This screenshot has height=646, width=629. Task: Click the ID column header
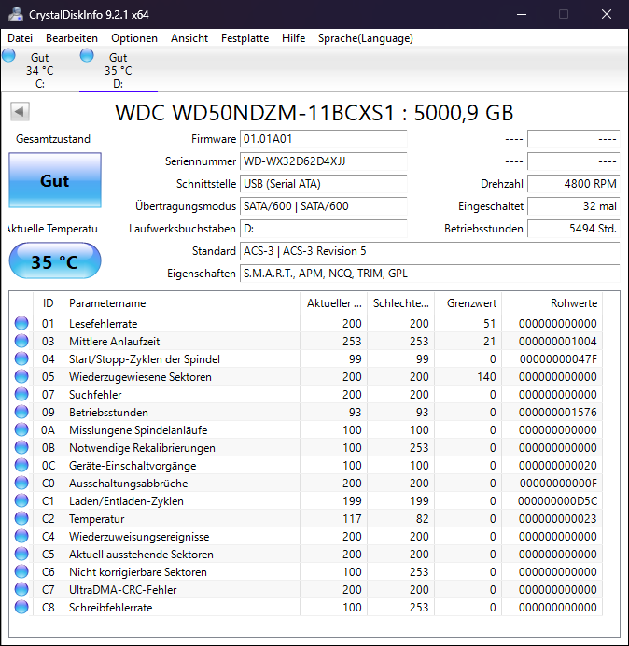click(49, 303)
